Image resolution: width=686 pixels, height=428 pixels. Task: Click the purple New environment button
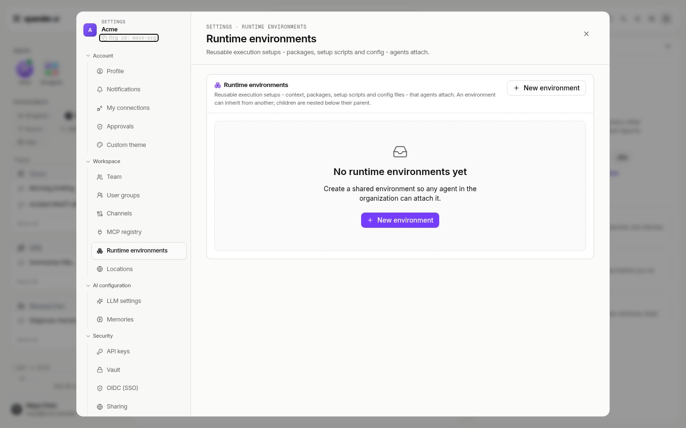(400, 220)
